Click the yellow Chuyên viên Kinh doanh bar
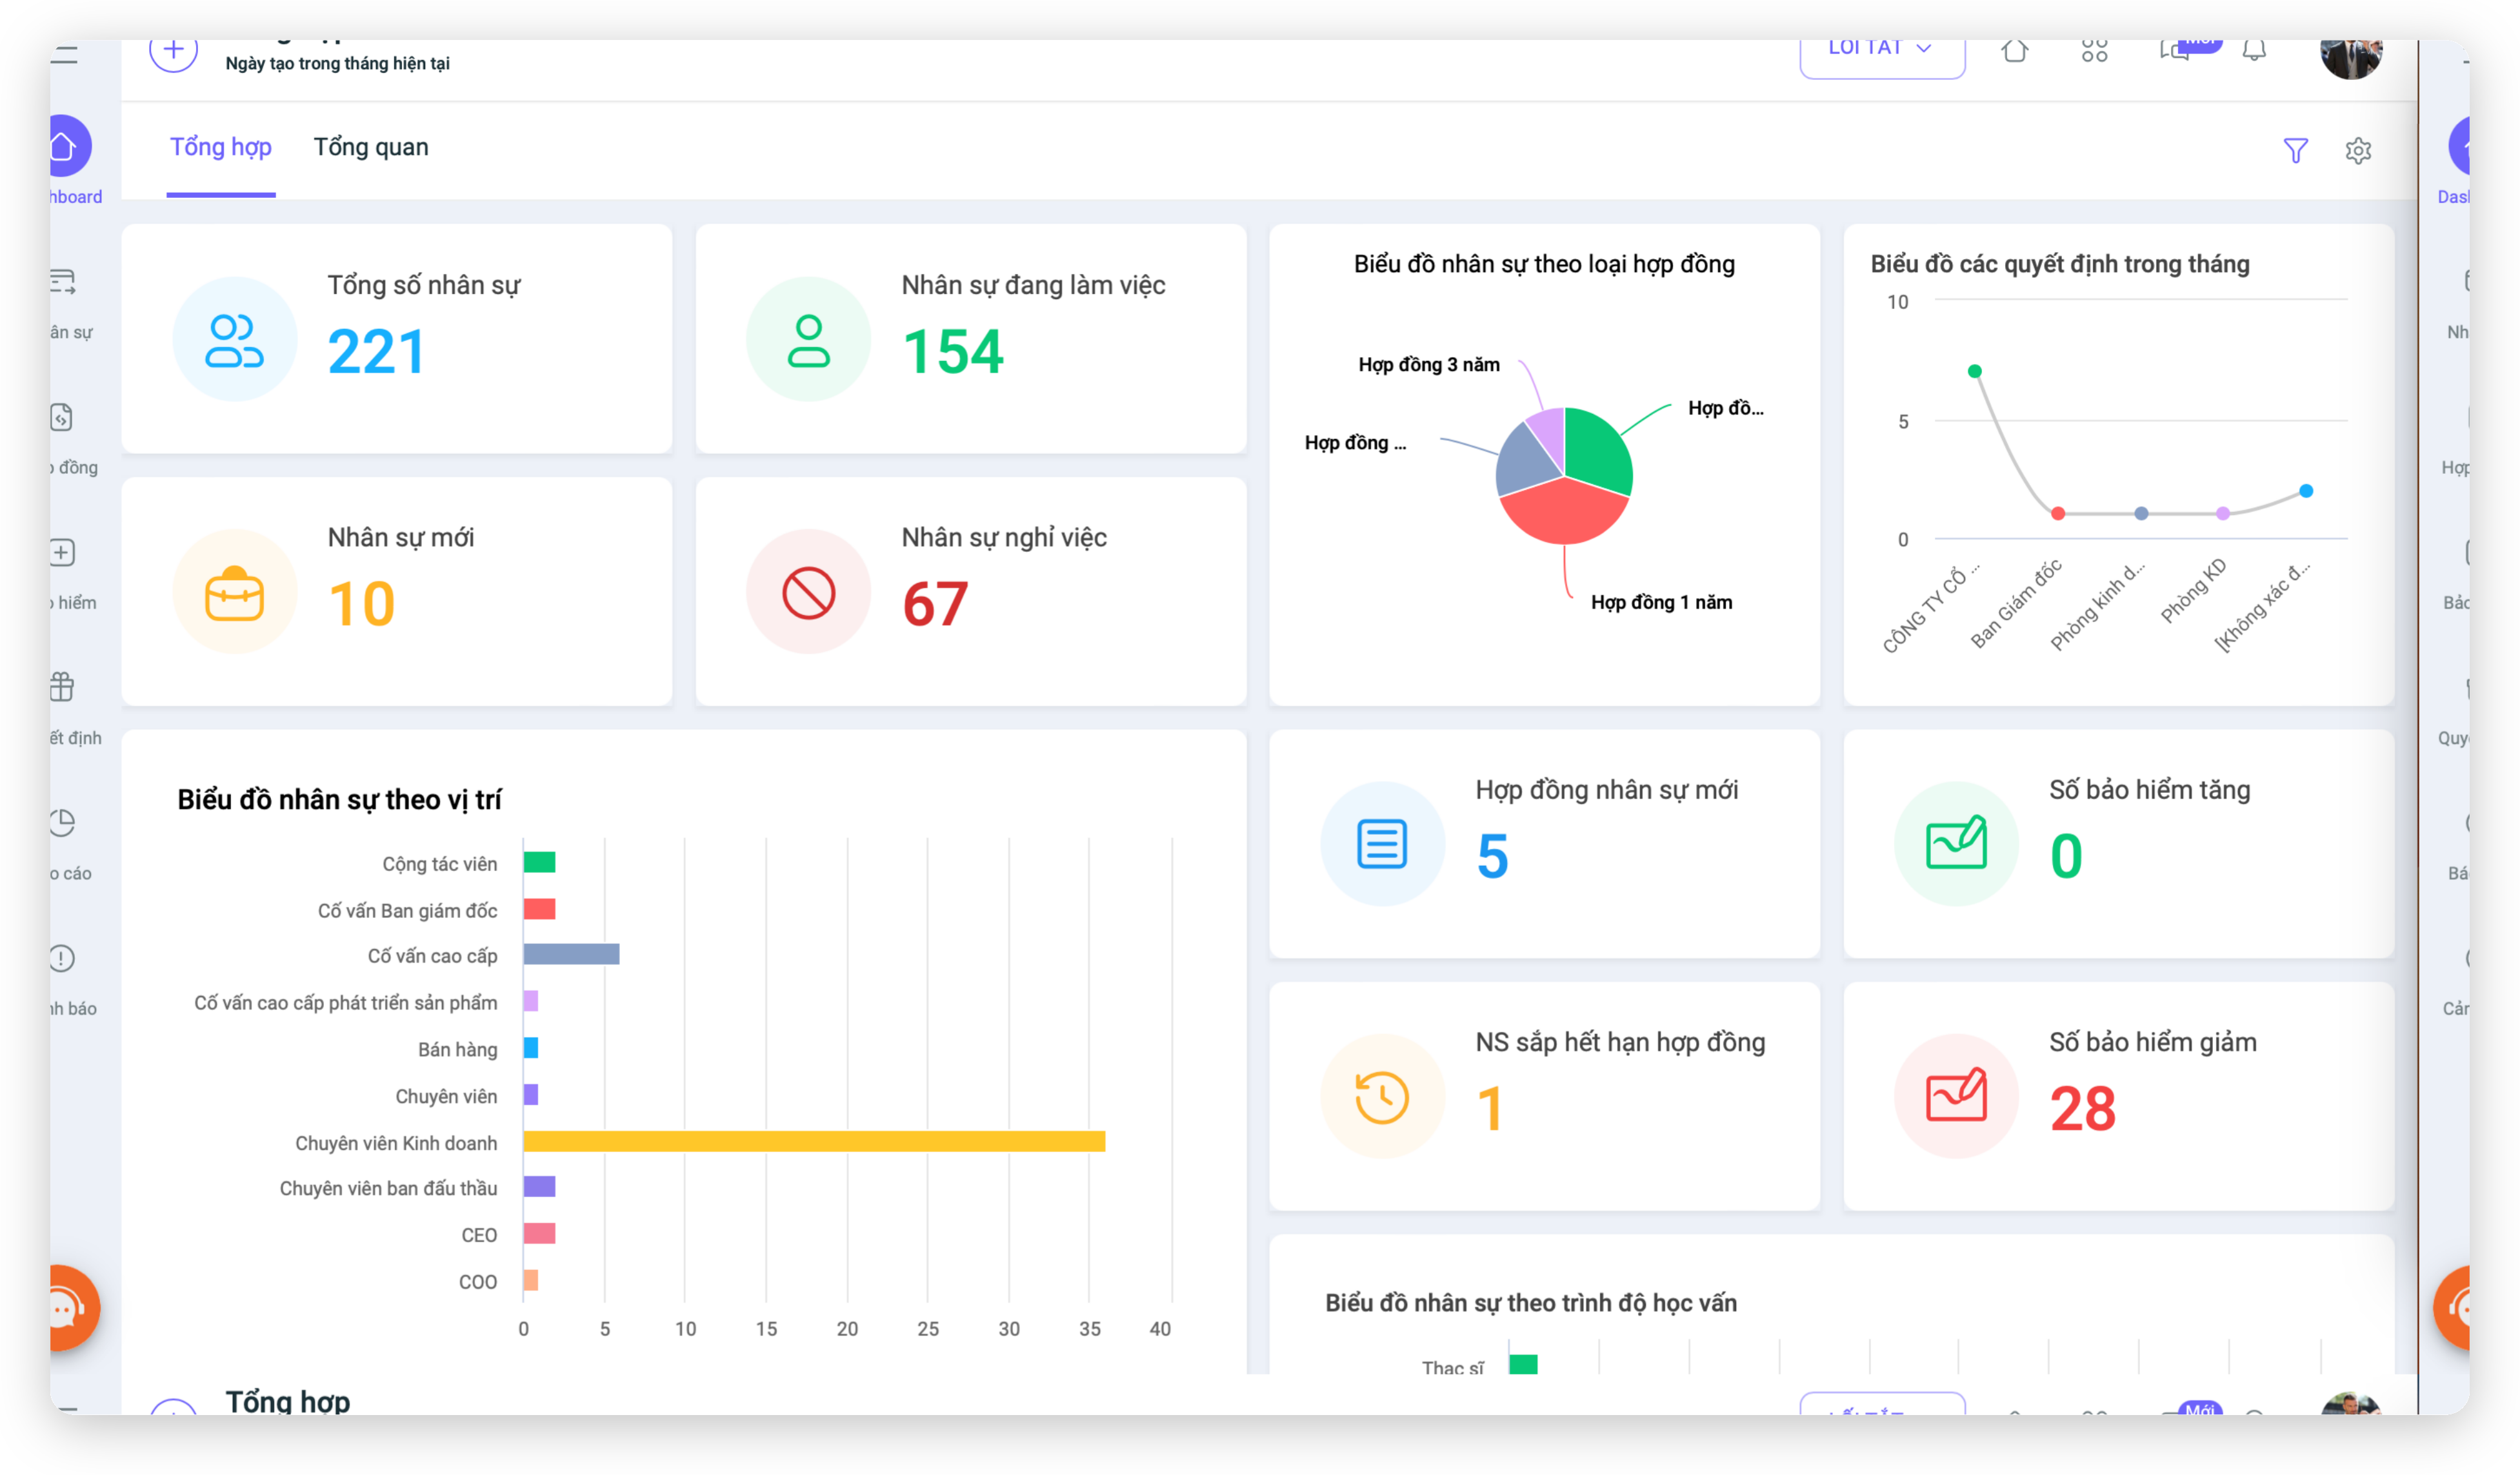2520x1475 pixels. (x=813, y=1140)
